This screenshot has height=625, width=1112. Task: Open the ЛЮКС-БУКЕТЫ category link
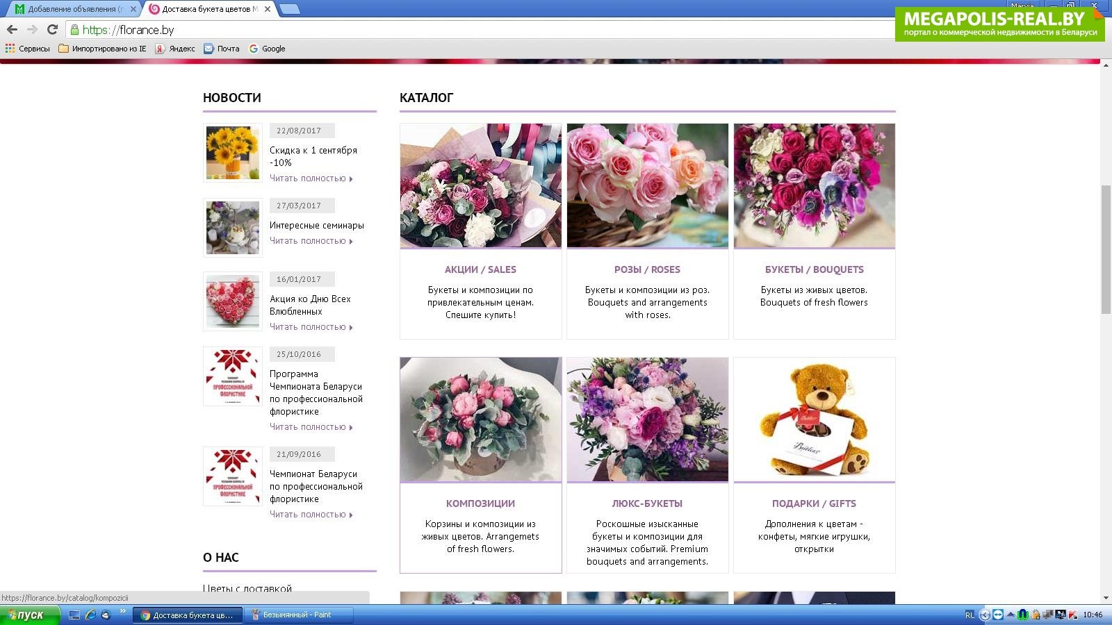coord(647,503)
